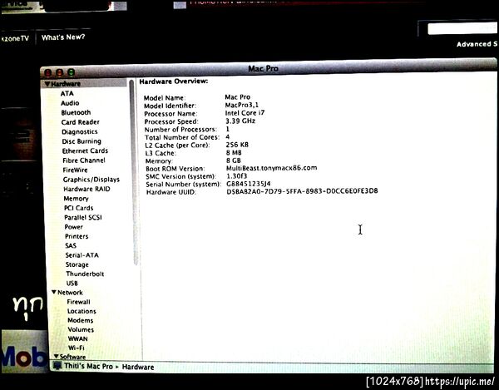
Task: Click the Model Name value Mac Pro
Action: click(x=237, y=97)
